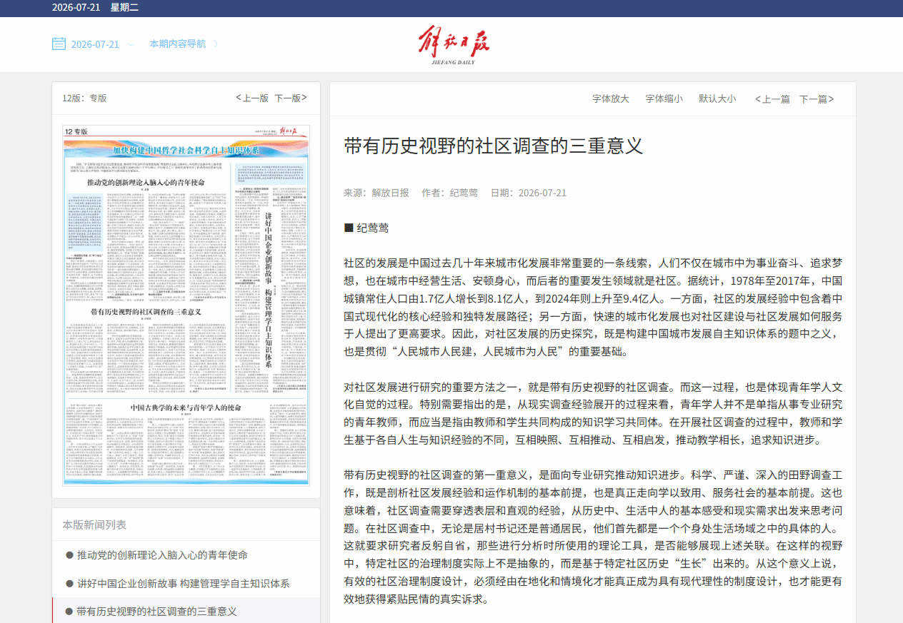This screenshot has width=903, height=623.
Task: Go to previous page with <上一版
Action: click(x=252, y=98)
